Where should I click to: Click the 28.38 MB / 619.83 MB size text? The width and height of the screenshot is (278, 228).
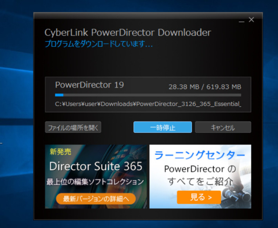[x=204, y=87]
